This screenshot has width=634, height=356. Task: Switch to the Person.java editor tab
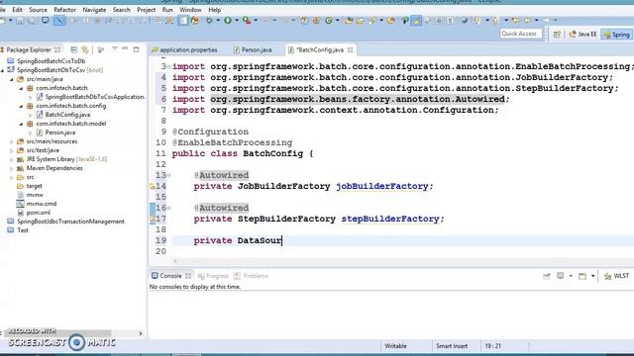[253, 50]
